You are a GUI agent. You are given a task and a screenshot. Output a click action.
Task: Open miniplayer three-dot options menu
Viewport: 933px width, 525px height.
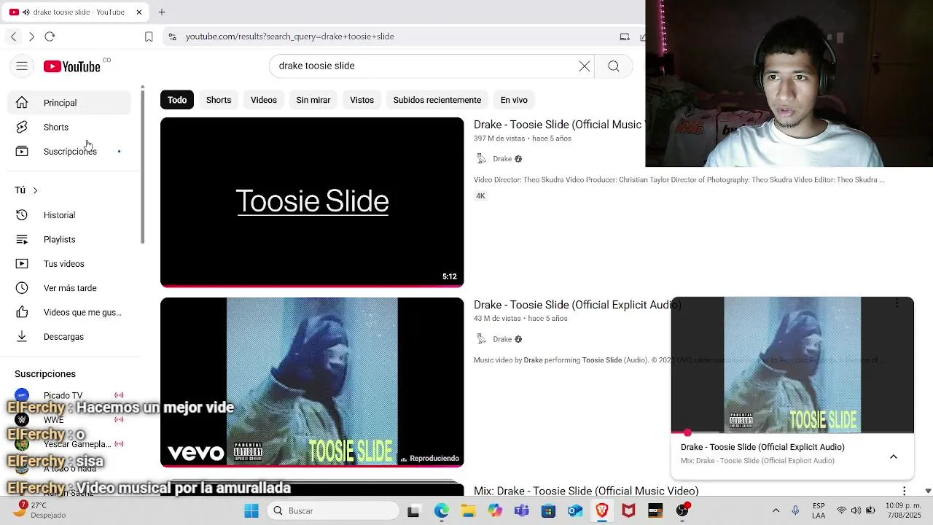coord(897,304)
